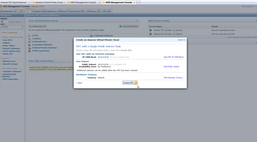Open Security Groups in navigation
Viewport: 257px width, 142px height.
click(x=10, y=64)
